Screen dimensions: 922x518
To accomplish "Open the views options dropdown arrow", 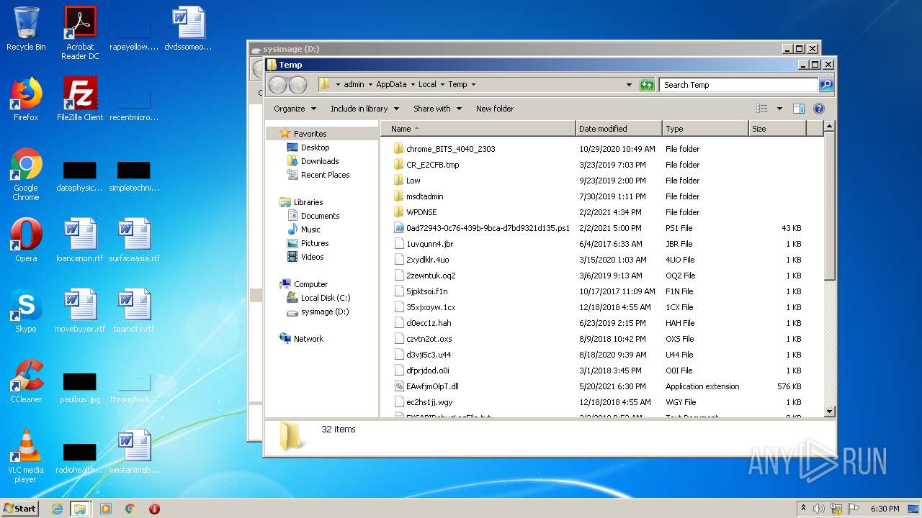I will 779,109.
